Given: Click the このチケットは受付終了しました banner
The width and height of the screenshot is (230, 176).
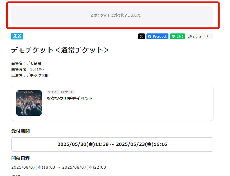Looking at the screenshot, I should (x=112, y=15).
